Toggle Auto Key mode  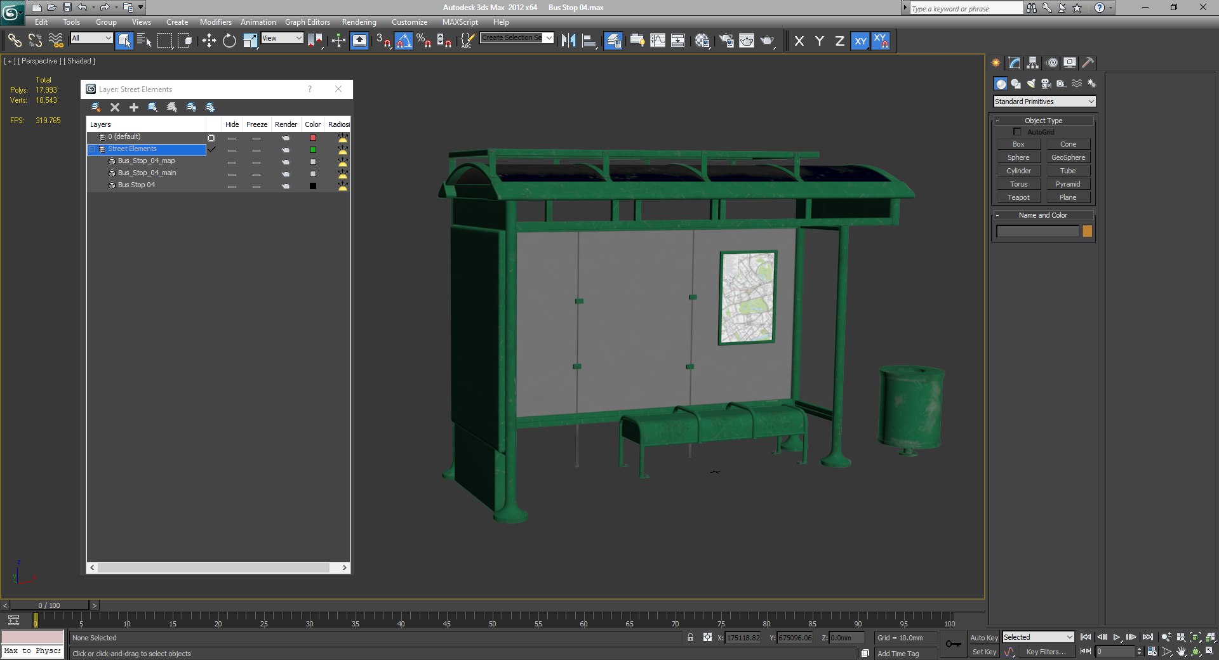[x=983, y=638]
